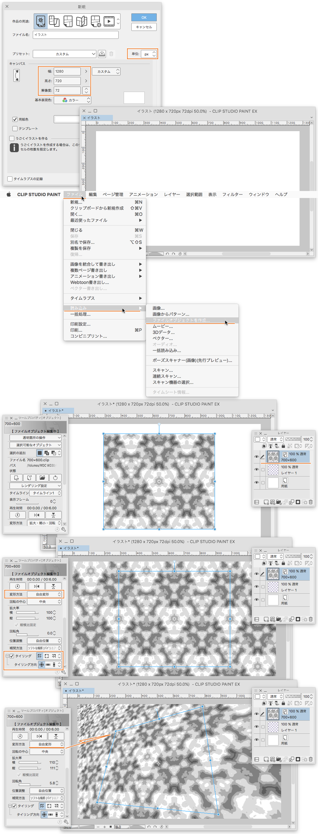This screenshot has width=318, height=834.
Task: Click the 幅 width field showing 1280
Action: point(67,71)
